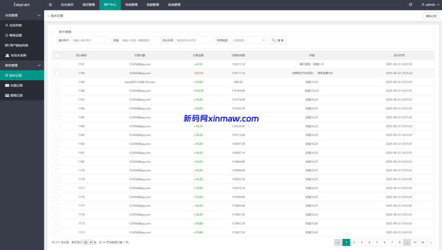Go to page 14 in pagination
The height and width of the screenshot is (250, 442).
[x=423, y=242]
